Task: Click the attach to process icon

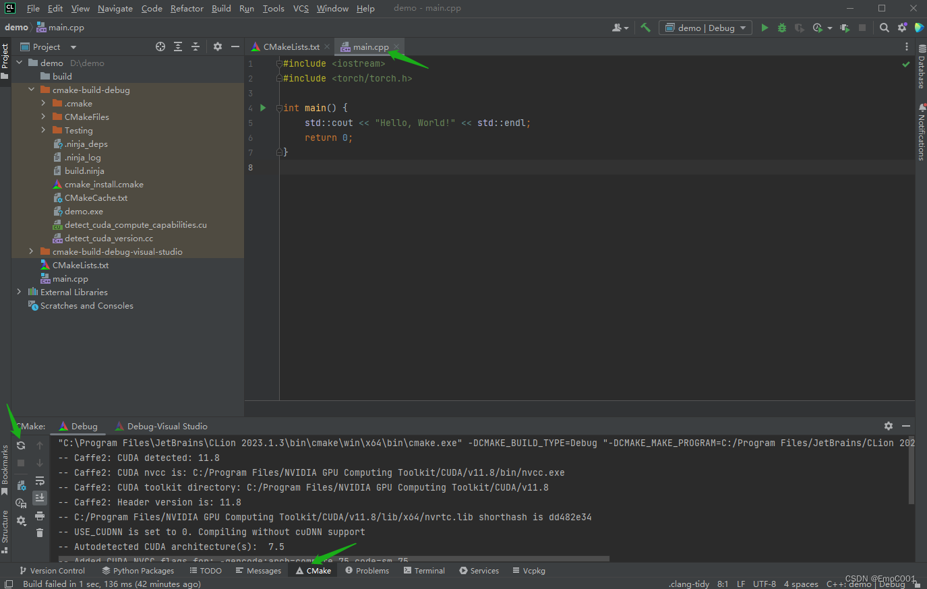Action: (x=845, y=28)
